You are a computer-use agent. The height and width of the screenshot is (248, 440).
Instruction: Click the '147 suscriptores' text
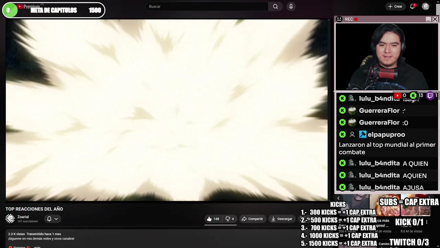point(27,221)
